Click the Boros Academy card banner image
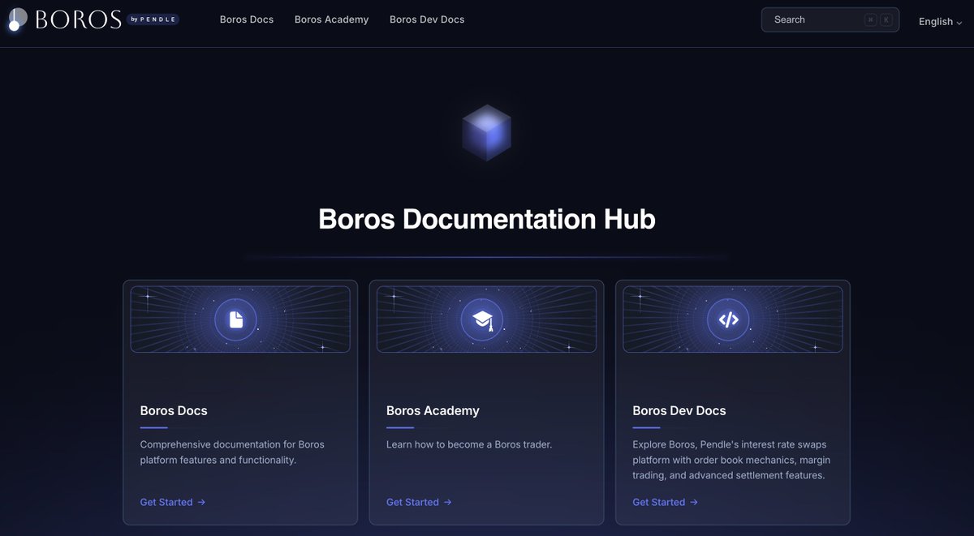Viewport: 974px width, 536px height. click(x=486, y=319)
